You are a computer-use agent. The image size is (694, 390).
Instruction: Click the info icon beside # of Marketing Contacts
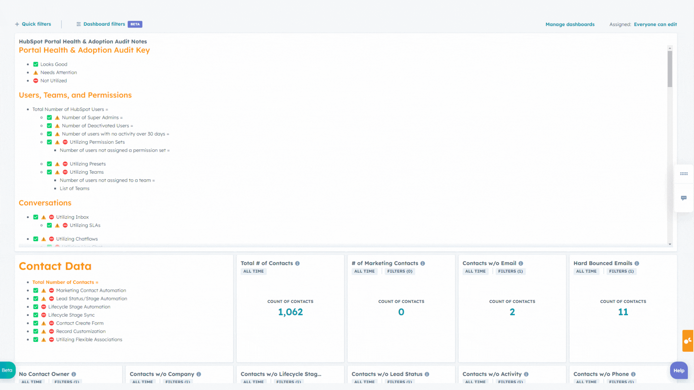(x=423, y=263)
